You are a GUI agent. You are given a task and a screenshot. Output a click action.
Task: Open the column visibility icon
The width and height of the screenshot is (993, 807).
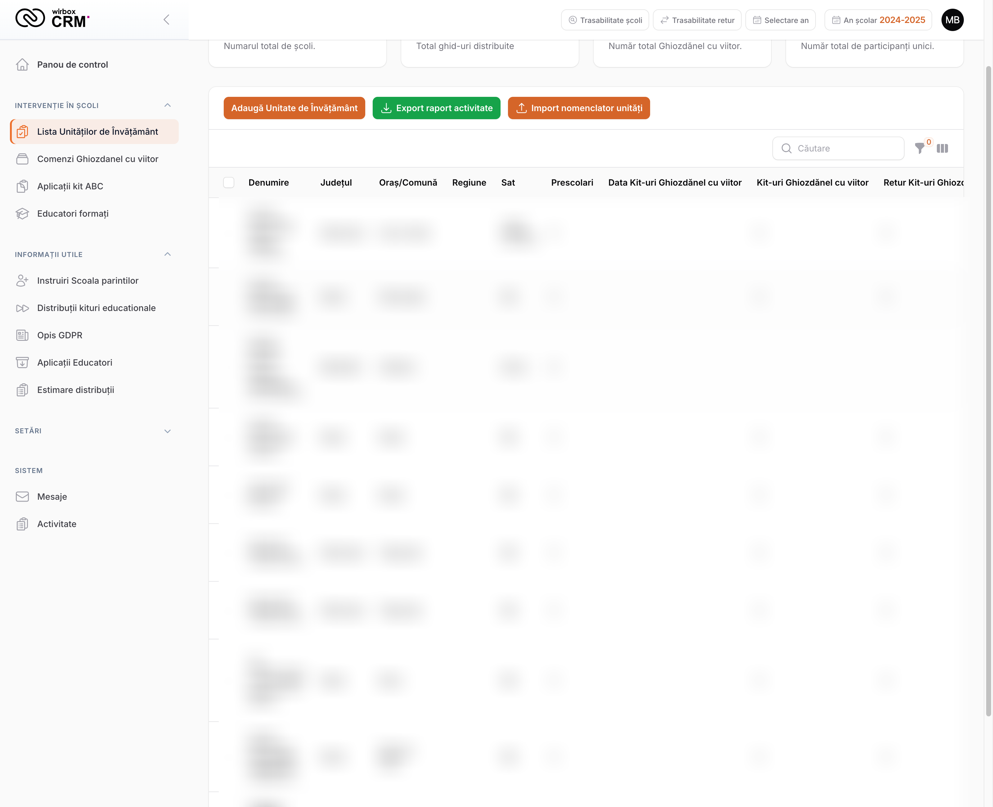pyautogui.click(x=942, y=148)
